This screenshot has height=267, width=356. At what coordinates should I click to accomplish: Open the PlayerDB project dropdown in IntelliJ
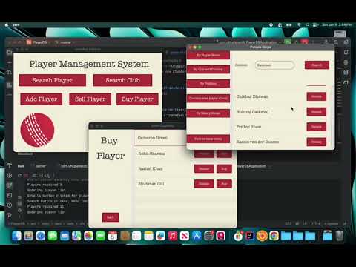click(x=39, y=42)
